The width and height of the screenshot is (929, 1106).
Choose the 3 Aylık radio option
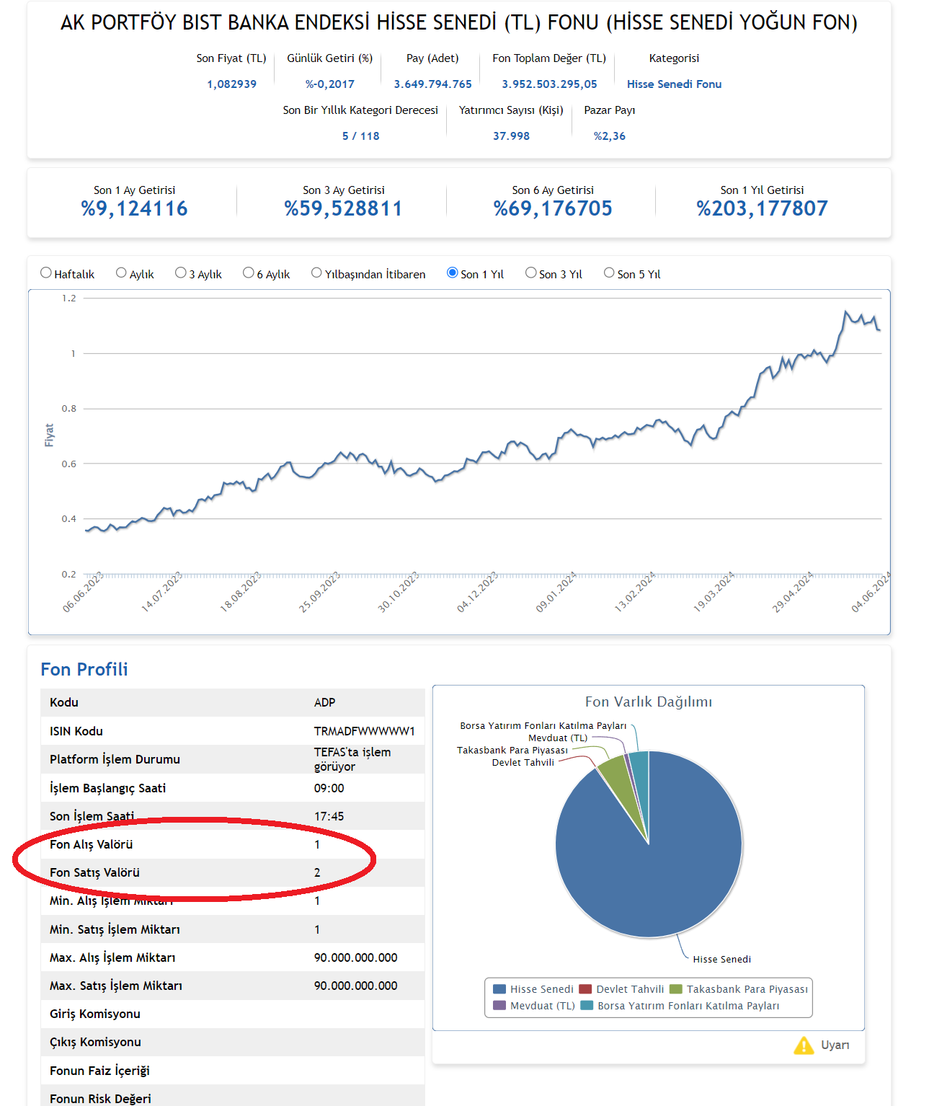(x=181, y=273)
